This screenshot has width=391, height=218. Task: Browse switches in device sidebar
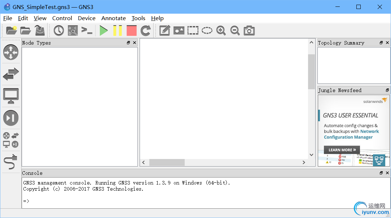(11, 74)
